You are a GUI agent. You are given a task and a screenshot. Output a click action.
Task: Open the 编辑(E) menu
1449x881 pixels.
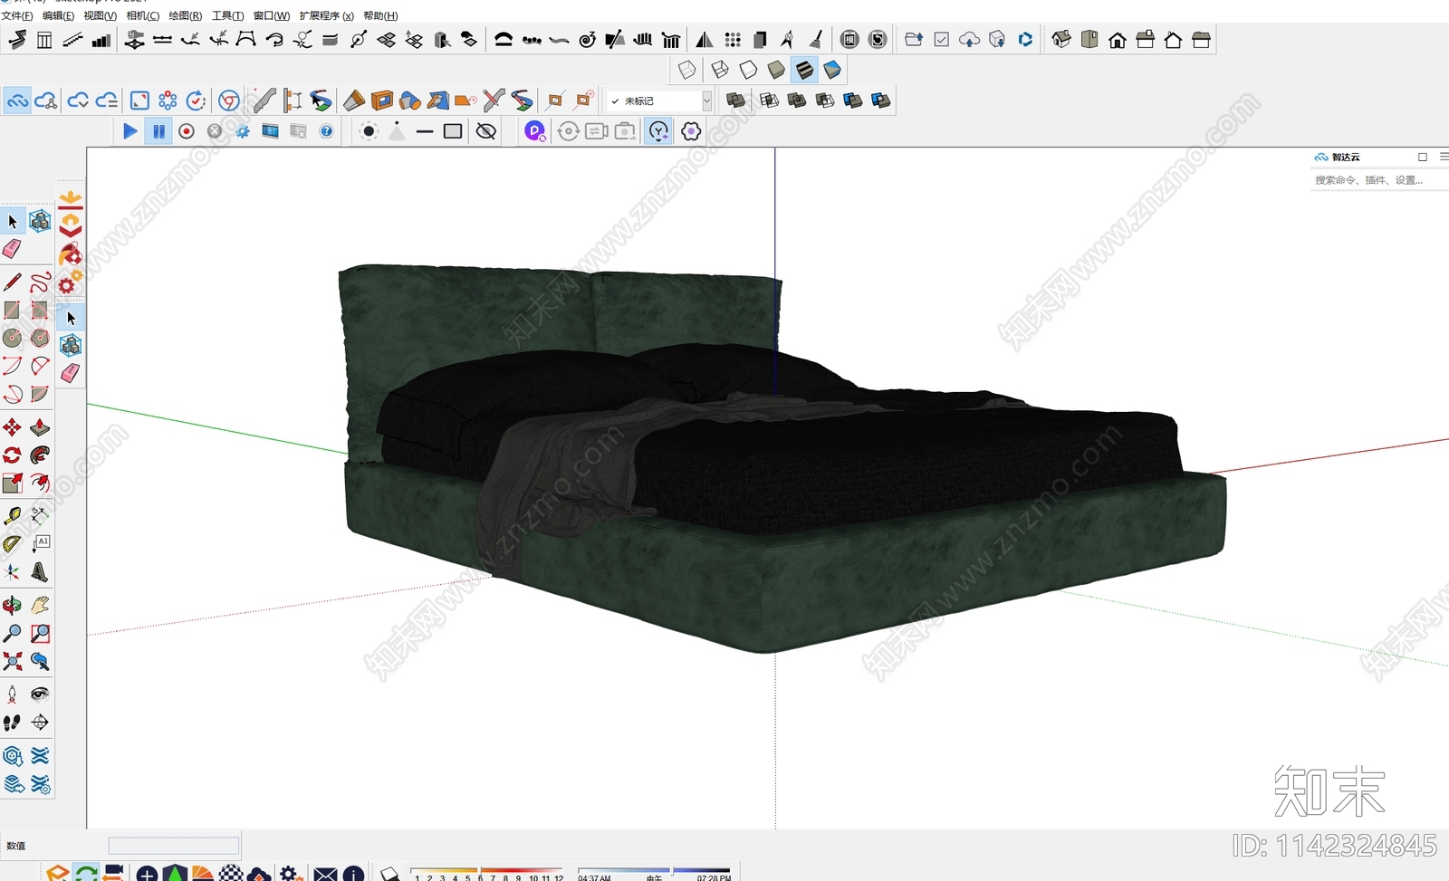(x=58, y=16)
